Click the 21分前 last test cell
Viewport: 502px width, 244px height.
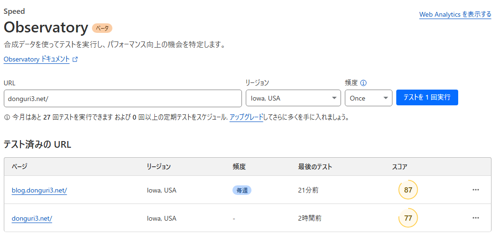308,190
